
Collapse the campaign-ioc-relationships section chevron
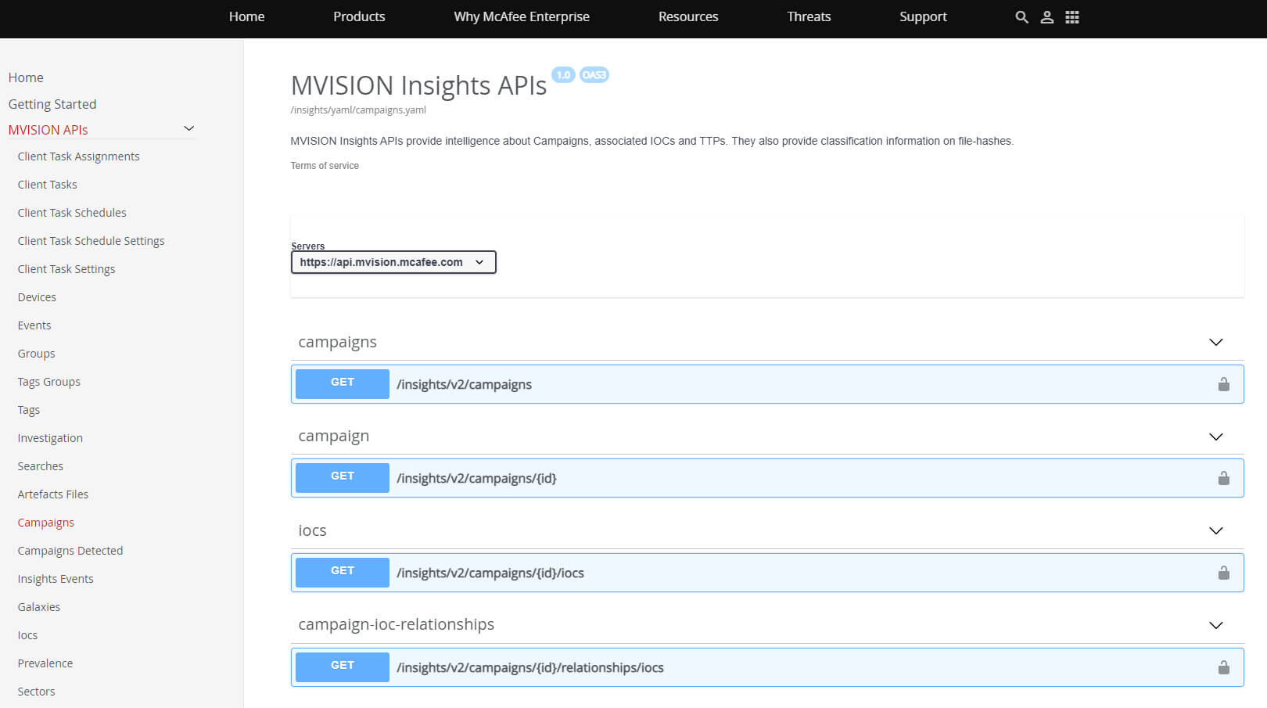(1216, 625)
